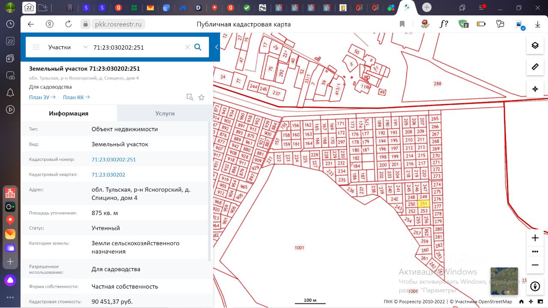Screen dimensions: 548x308
Task: Open the browser downloads arrow
Action: coord(538,24)
